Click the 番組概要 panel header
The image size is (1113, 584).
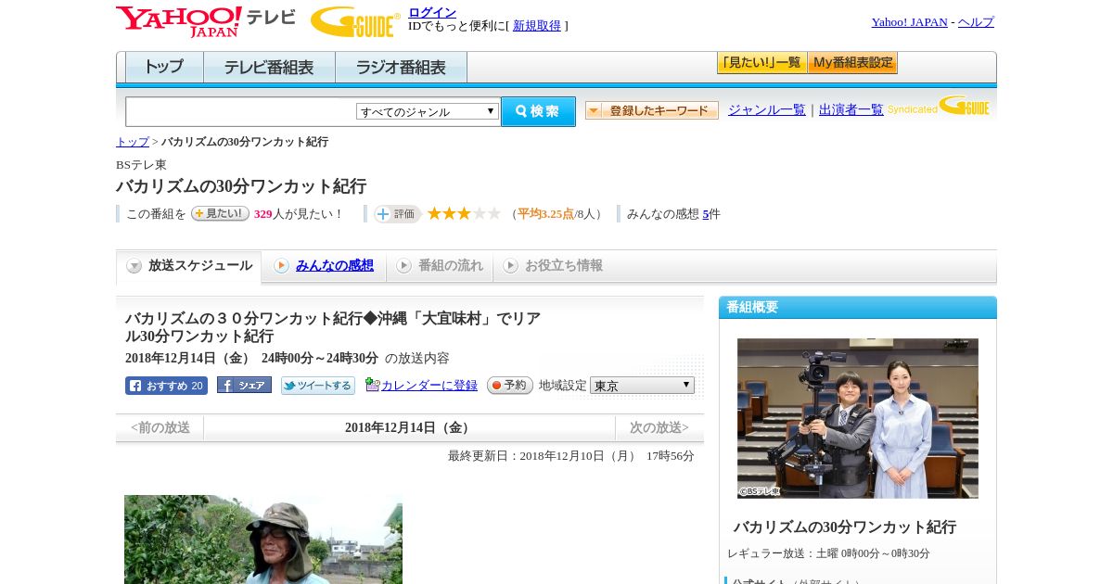click(858, 308)
